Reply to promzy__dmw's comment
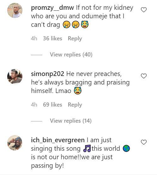157x175 pixels. (x=75, y=38)
